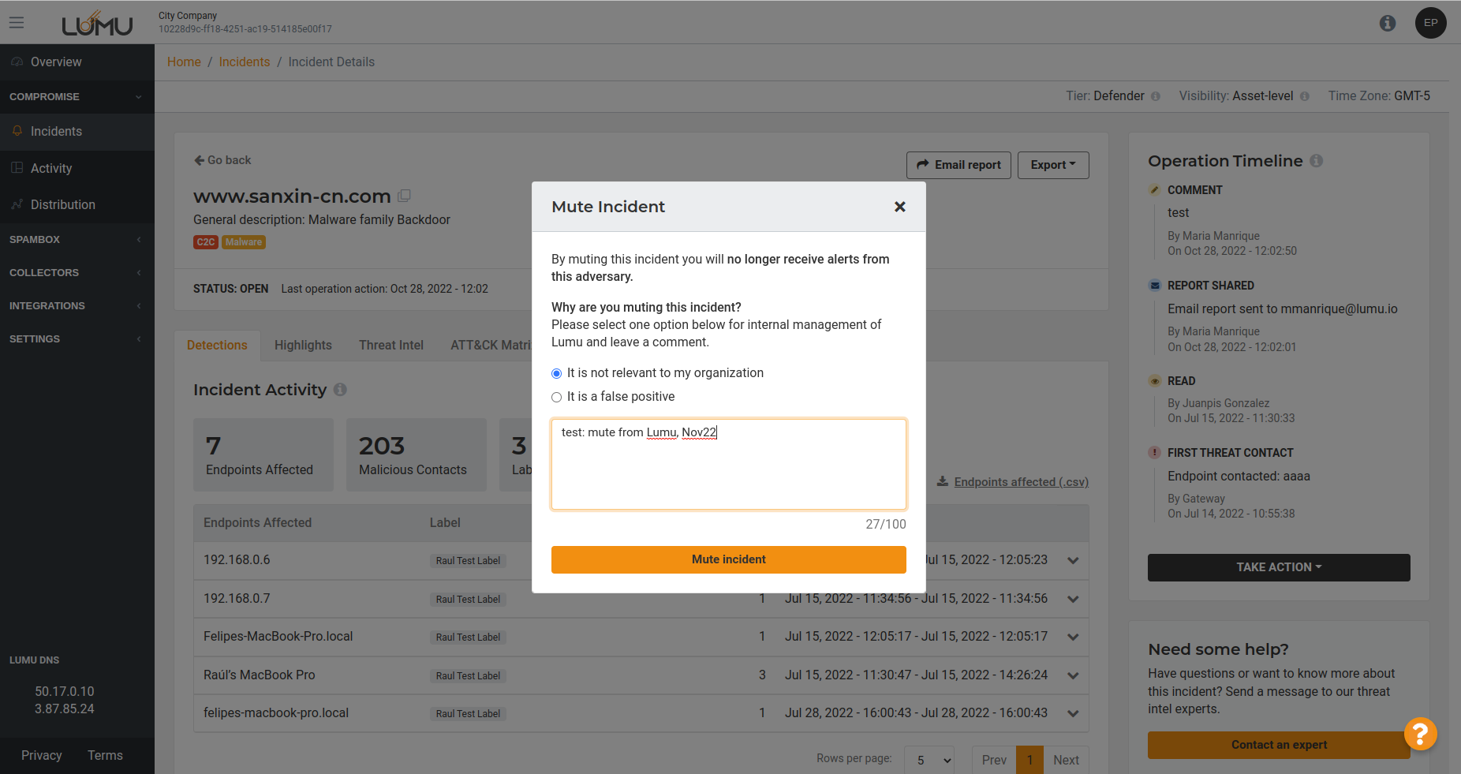Close the Mute Incident dialog
This screenshot has width=1461, height=774.
coord(899,207)
